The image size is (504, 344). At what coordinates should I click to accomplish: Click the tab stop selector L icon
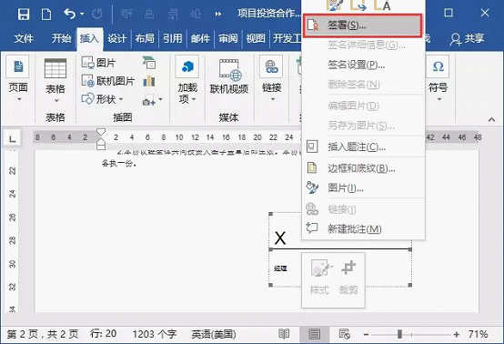[12, 138]
